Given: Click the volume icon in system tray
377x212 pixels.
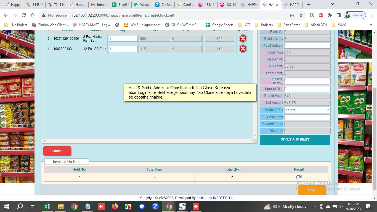Looking at the screenshot, I should point(341,206).
